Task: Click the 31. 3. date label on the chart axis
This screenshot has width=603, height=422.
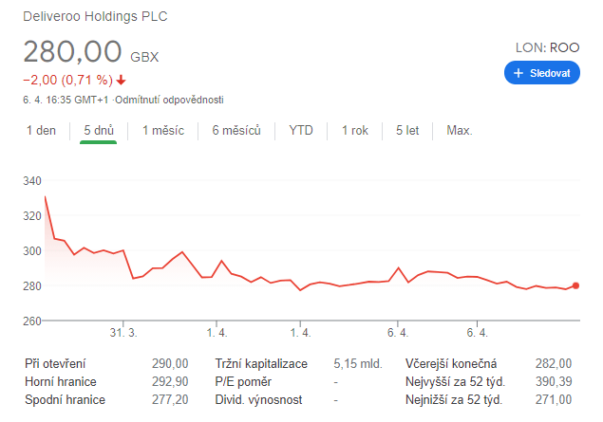Action: click(123, 333)
